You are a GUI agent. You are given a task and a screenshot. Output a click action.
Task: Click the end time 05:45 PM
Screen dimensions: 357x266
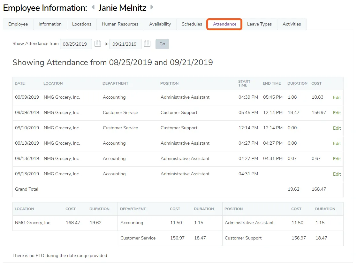click(x=273, y=97)
